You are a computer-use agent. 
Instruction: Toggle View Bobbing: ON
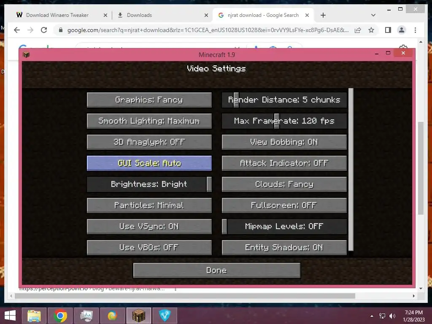(x=284, y=142)
